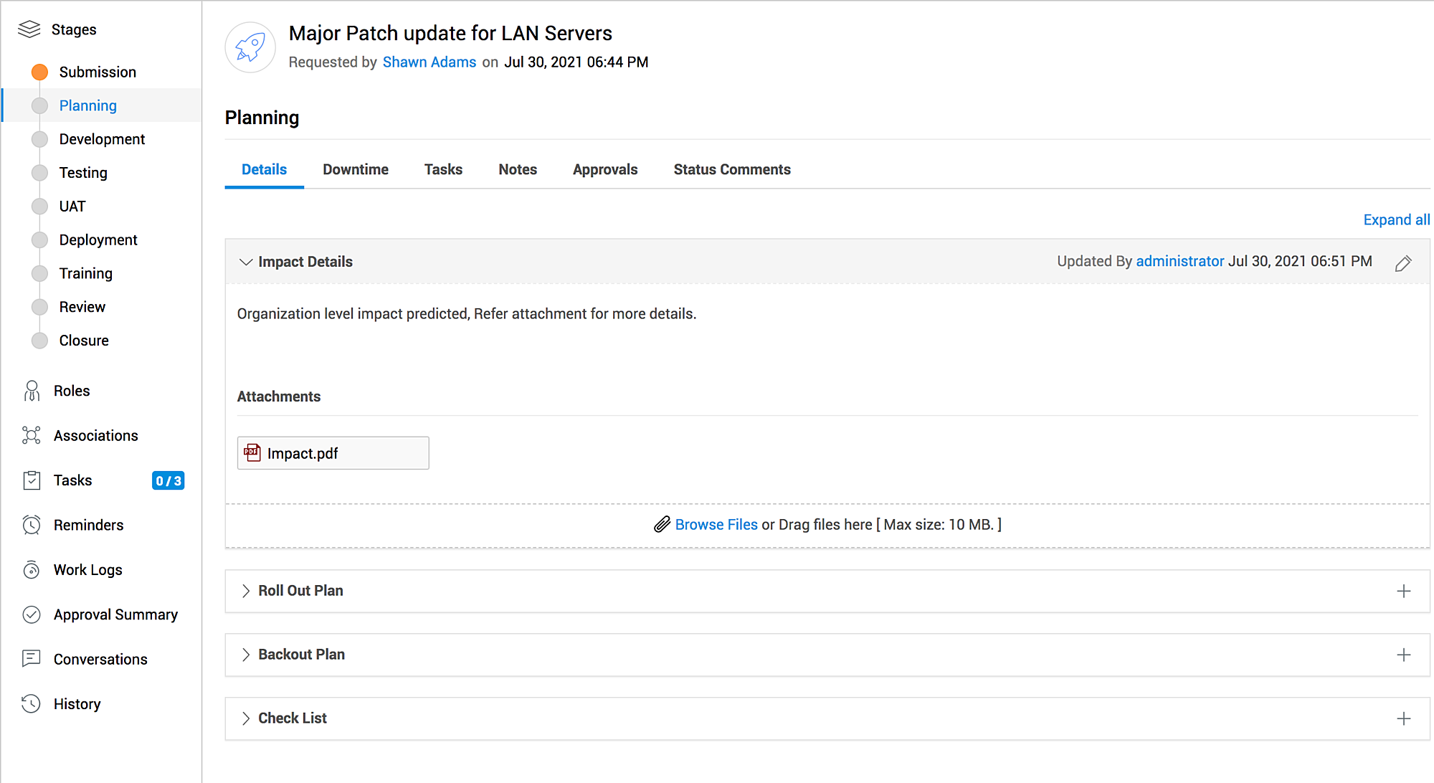1434x783 pixels.
Task: Click the Tasks clipboard icon
Action: tap(32, 480)
